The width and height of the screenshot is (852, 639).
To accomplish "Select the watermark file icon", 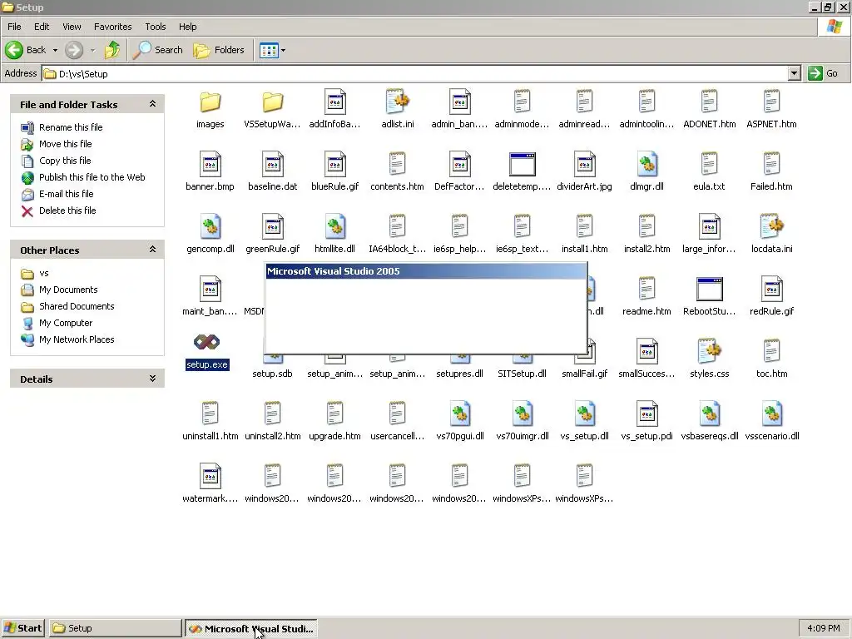I will [x=211, y=477].
